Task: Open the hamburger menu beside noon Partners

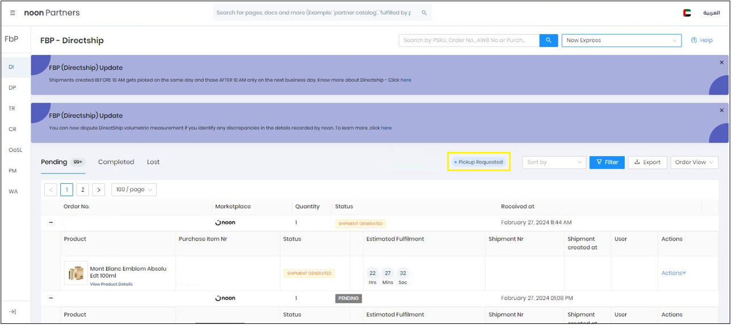Action: pyautogui.click(x=12, y=12)
